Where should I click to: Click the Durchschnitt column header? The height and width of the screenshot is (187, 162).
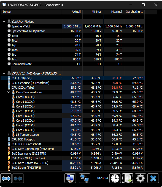134,12
